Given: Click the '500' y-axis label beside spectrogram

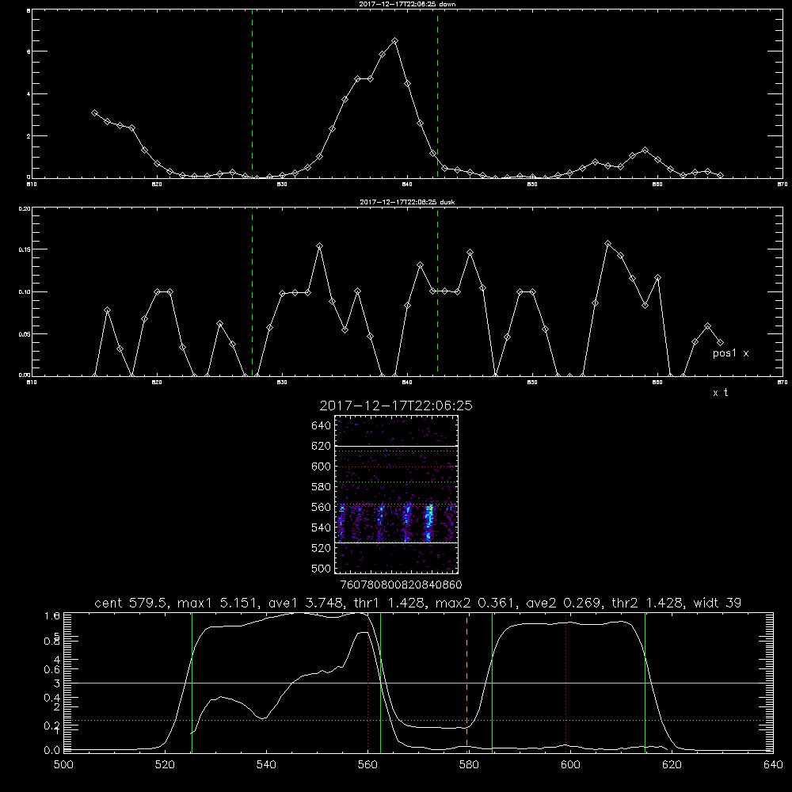Looking at the screenshot, I should 322,568.
